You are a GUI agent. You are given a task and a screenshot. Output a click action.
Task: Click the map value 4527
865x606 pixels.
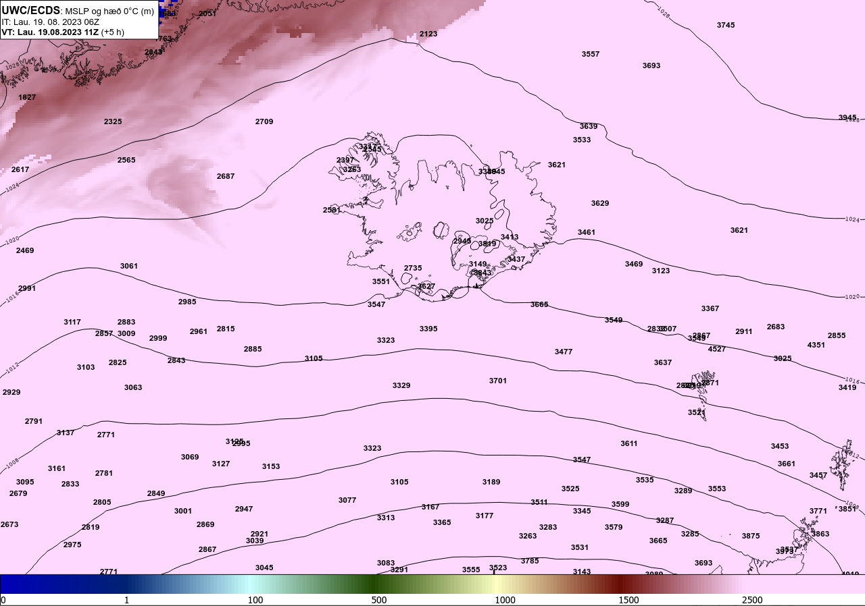click(x=717, y=349)
